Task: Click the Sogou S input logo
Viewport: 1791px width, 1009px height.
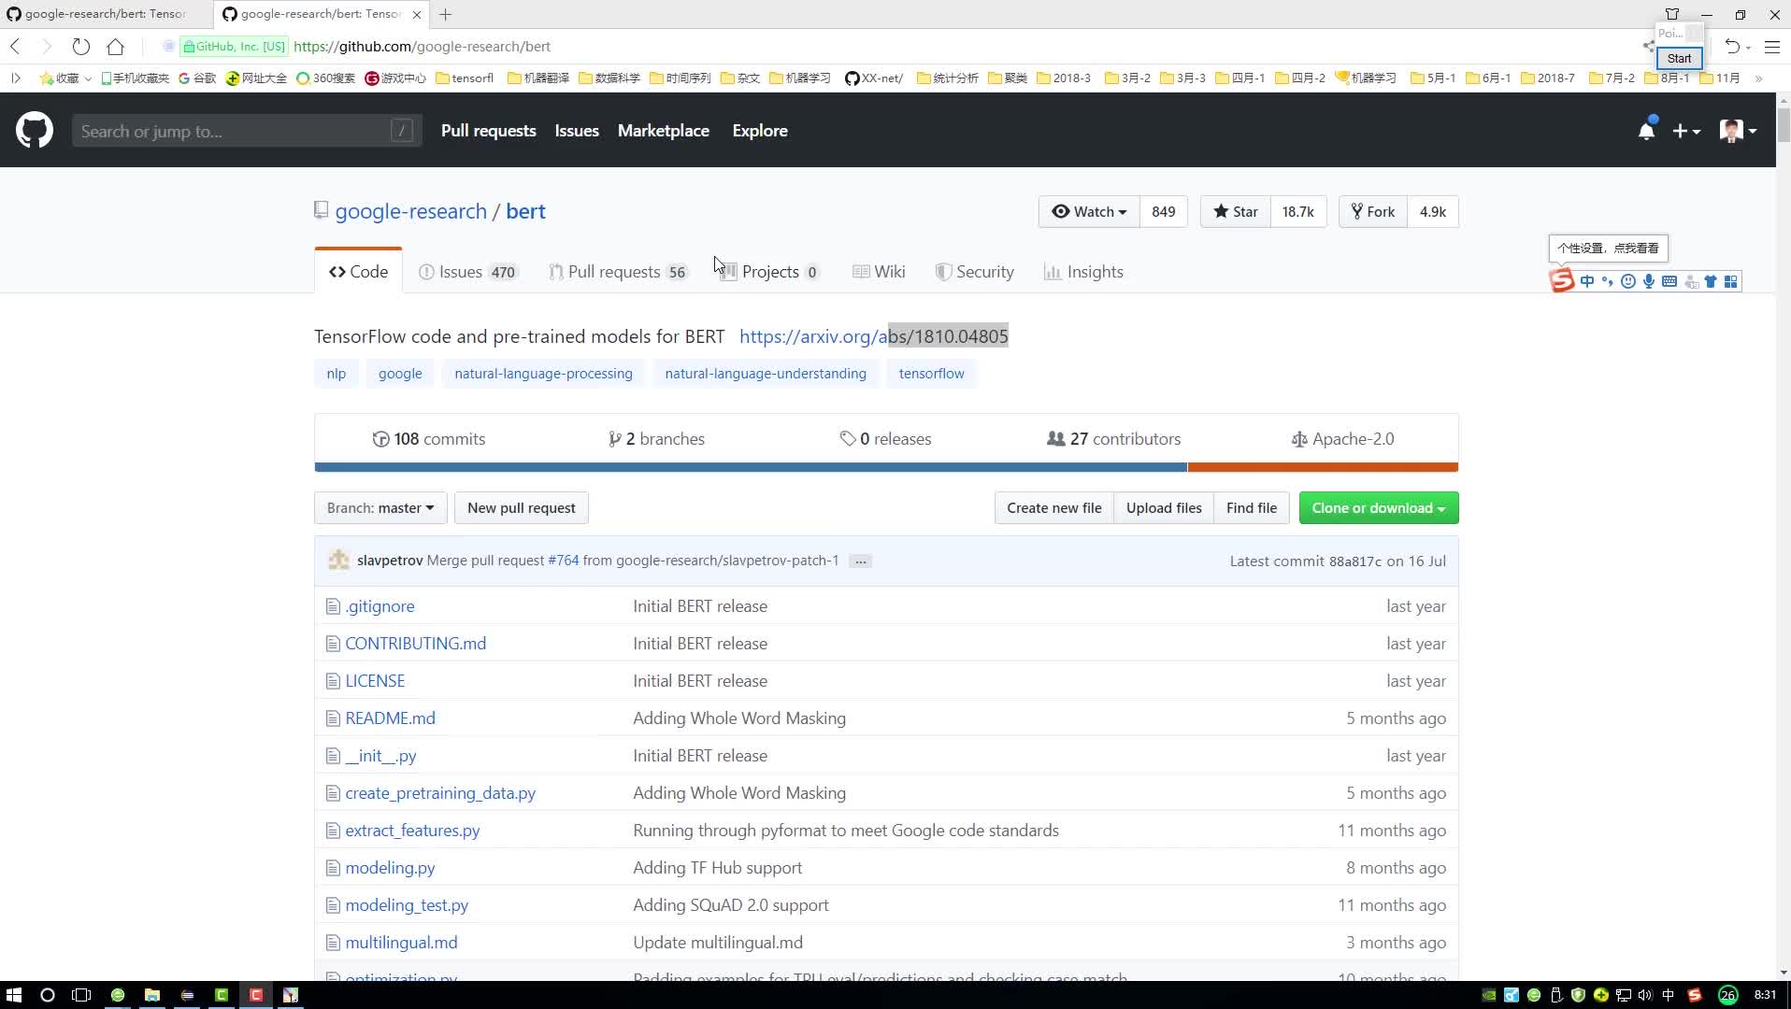Action: tap(1562, 280)
